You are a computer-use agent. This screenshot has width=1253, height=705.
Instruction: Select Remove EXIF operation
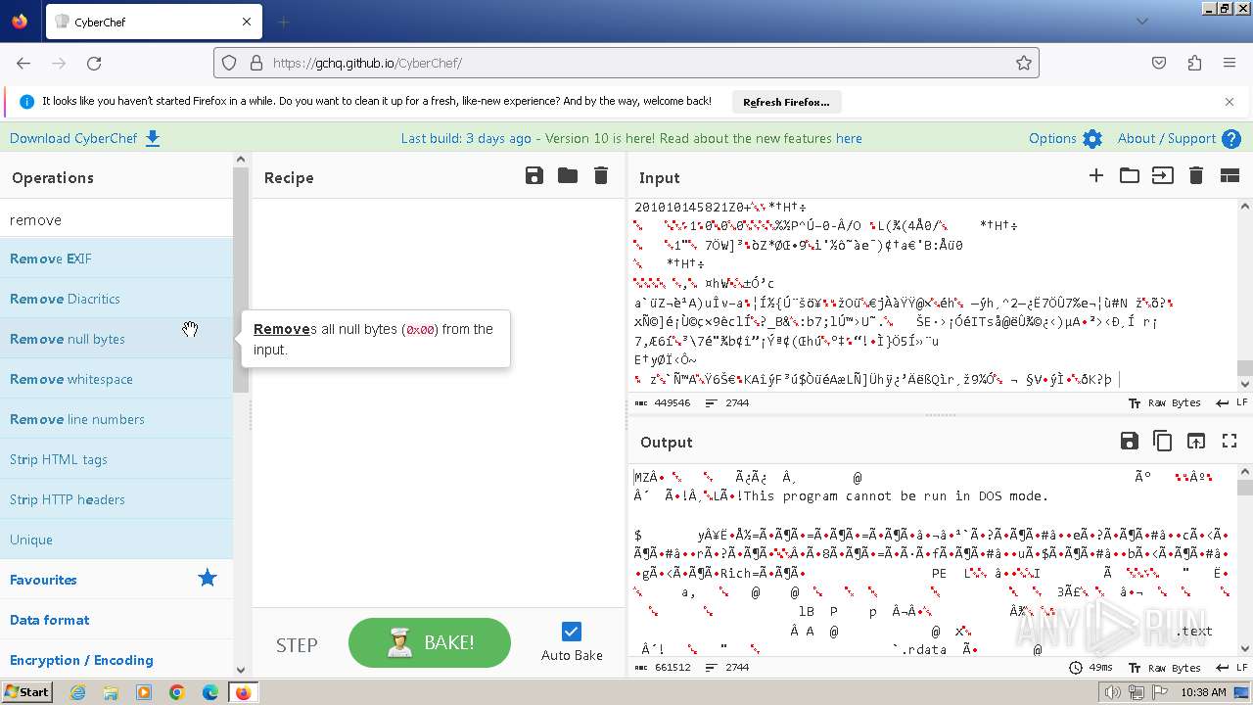click(x=116, y=258)
